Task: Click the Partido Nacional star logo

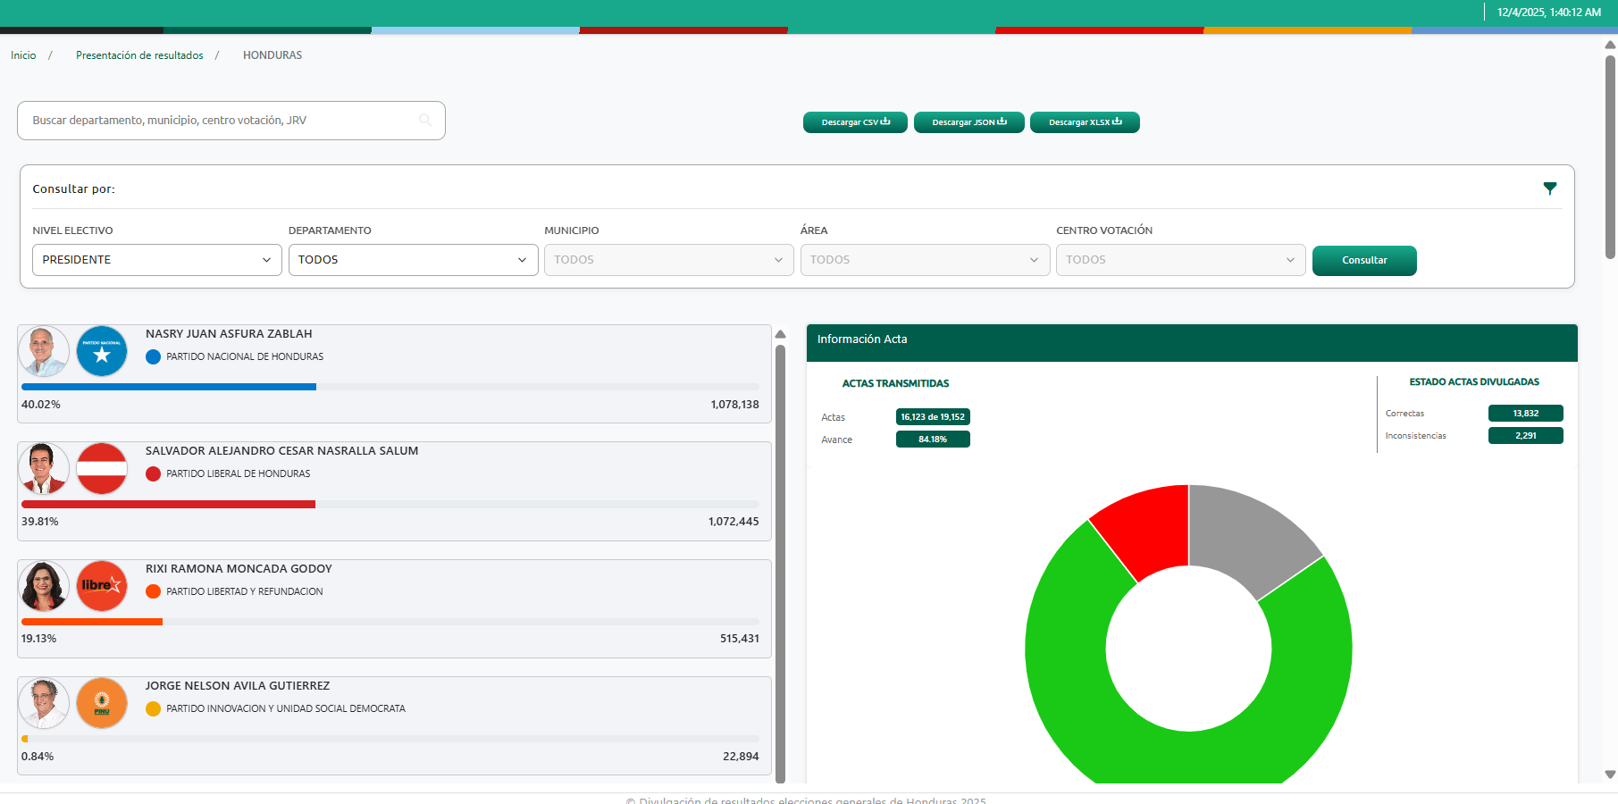Action: coord(102,351)
